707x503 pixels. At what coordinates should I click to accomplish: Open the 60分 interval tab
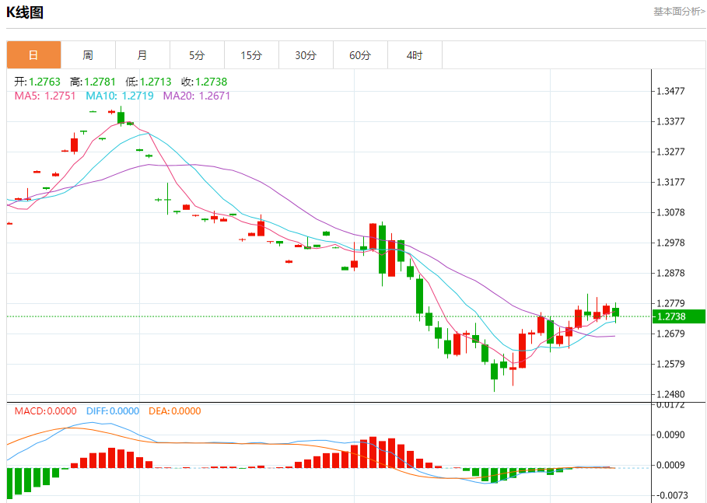click(x=361, y=55)
